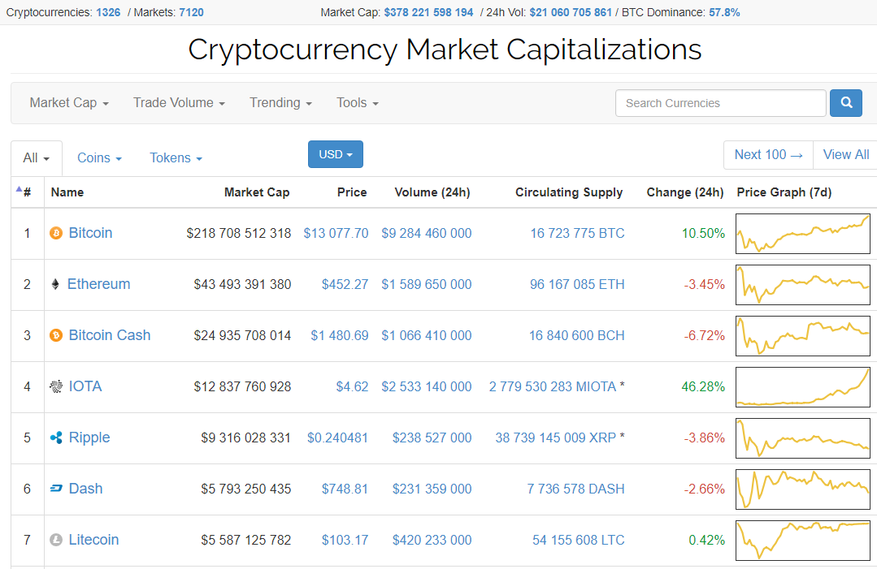Image resolution: width=877 pixels, height=569 pixels.
Task: Expand the Trade Volume menu
Action: coord(179,103)
